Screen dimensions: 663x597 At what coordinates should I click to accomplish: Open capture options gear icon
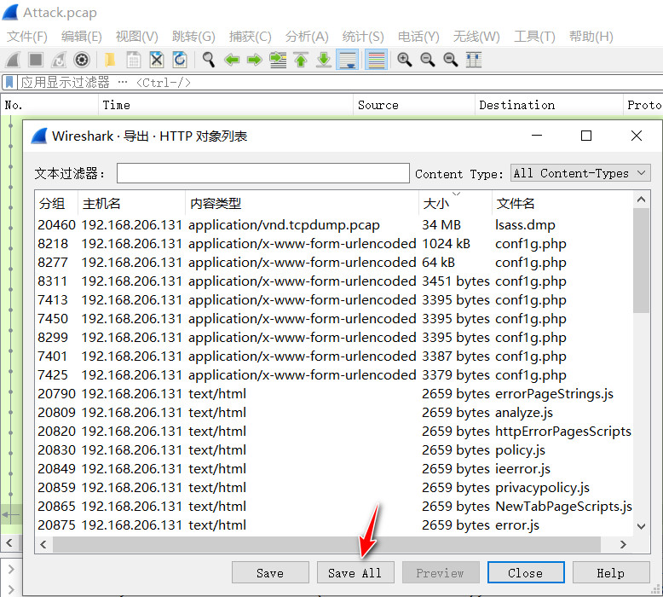coord(82,60)
